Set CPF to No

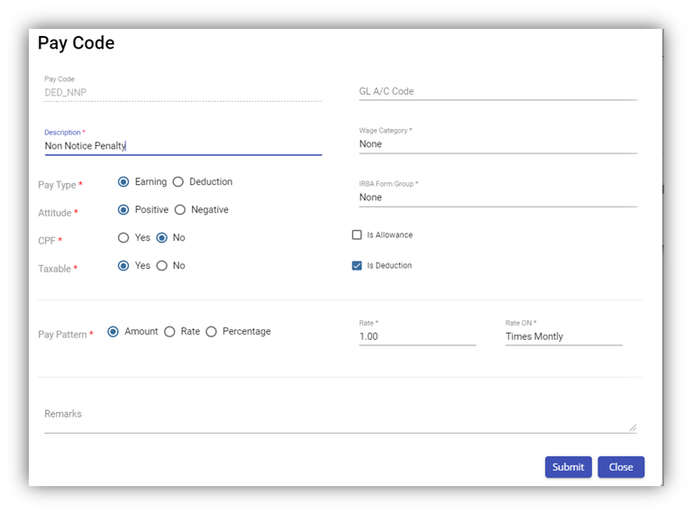pyautogui.click(x=162, y=238)
